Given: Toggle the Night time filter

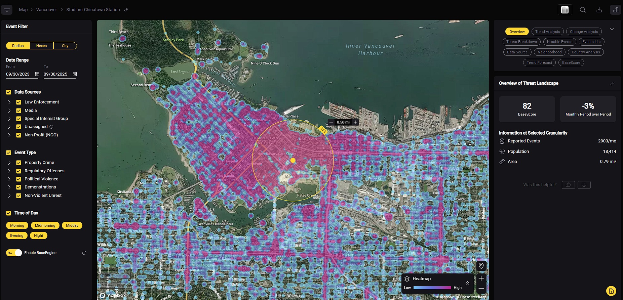Looking at the screenshot, I should (x=39, y=235).
